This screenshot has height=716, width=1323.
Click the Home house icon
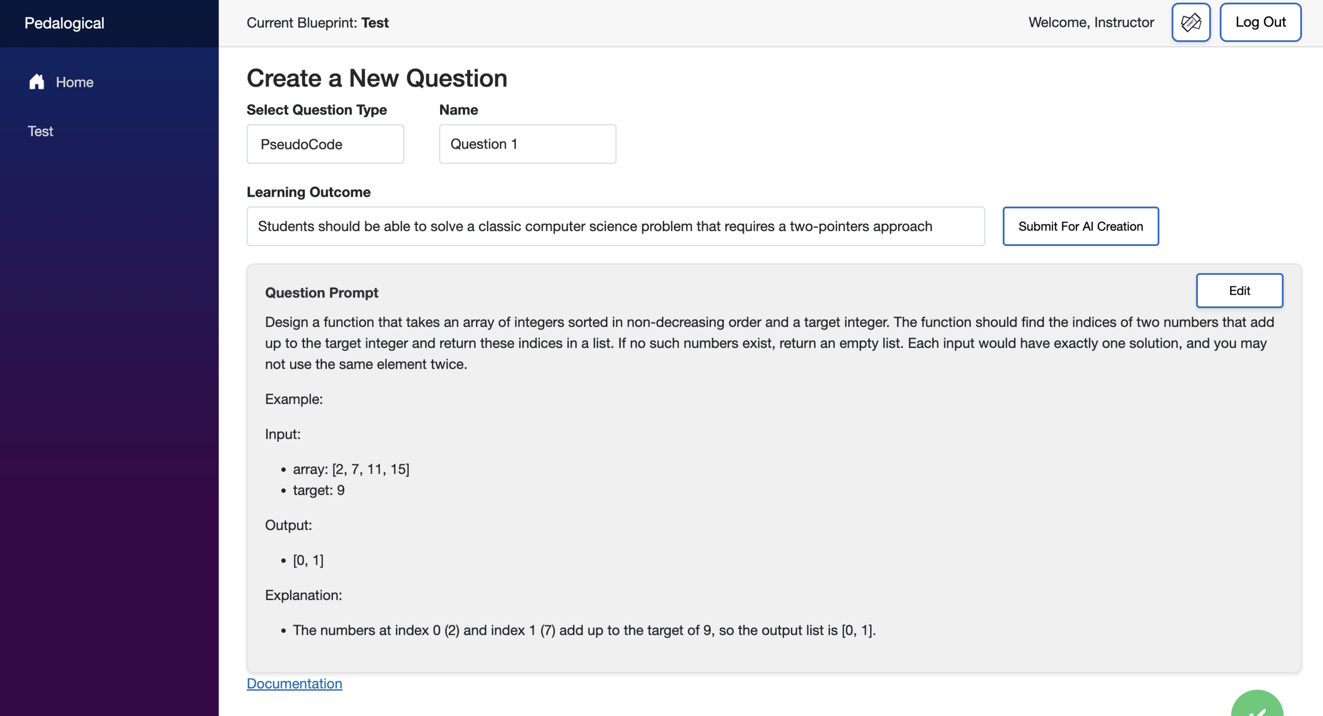point(37,82)
